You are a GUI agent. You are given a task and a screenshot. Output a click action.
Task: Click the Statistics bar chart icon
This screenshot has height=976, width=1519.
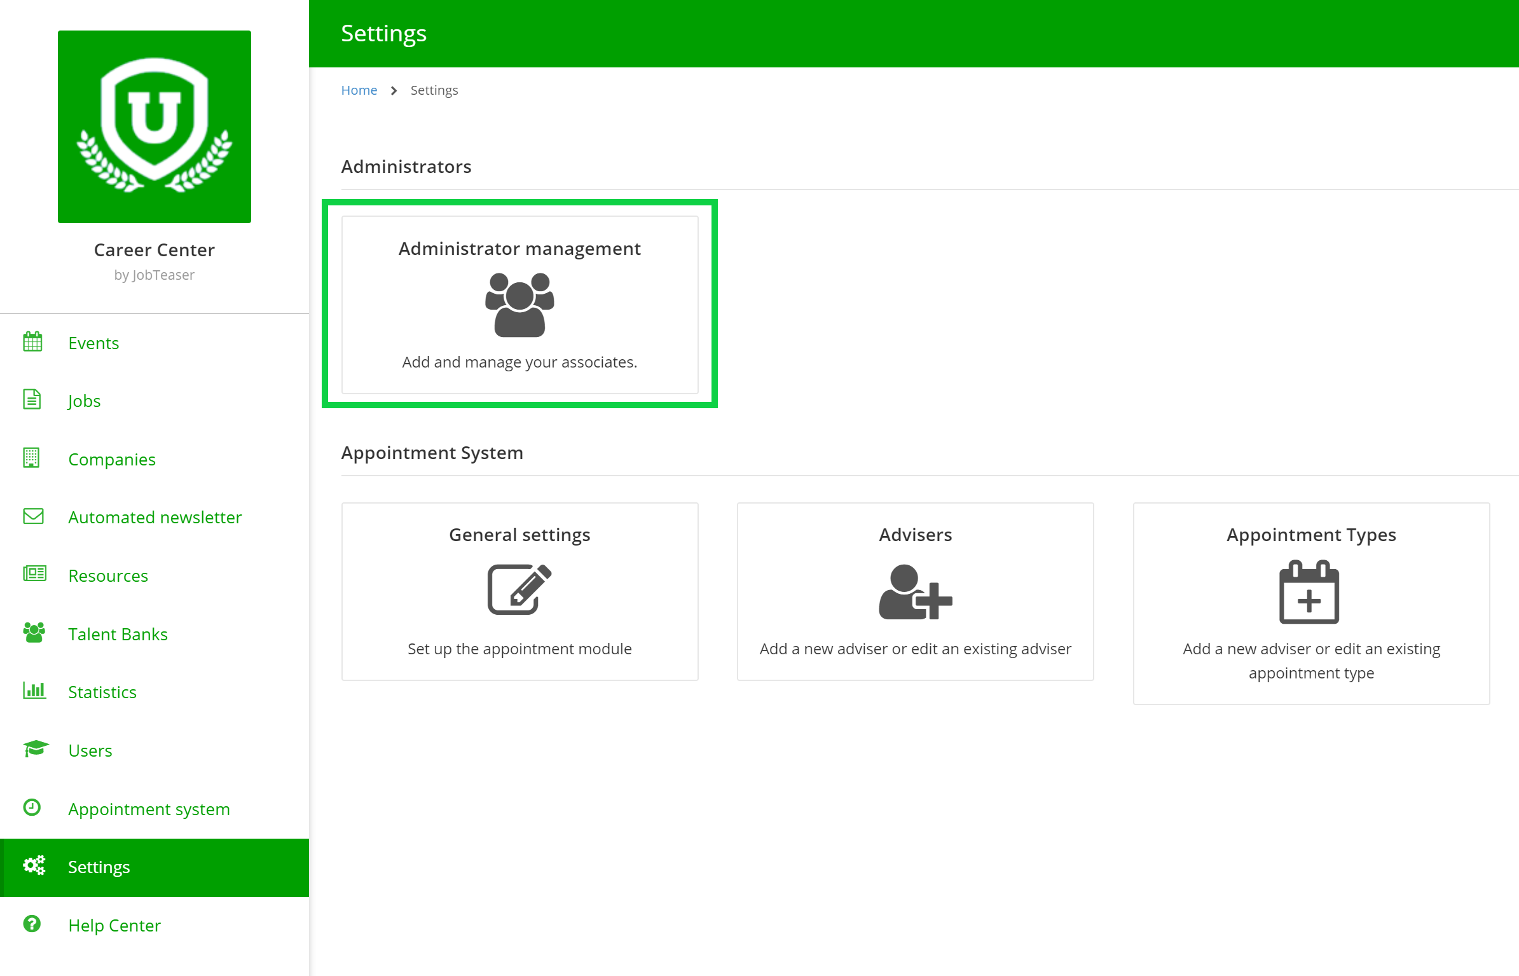point(34,690)
